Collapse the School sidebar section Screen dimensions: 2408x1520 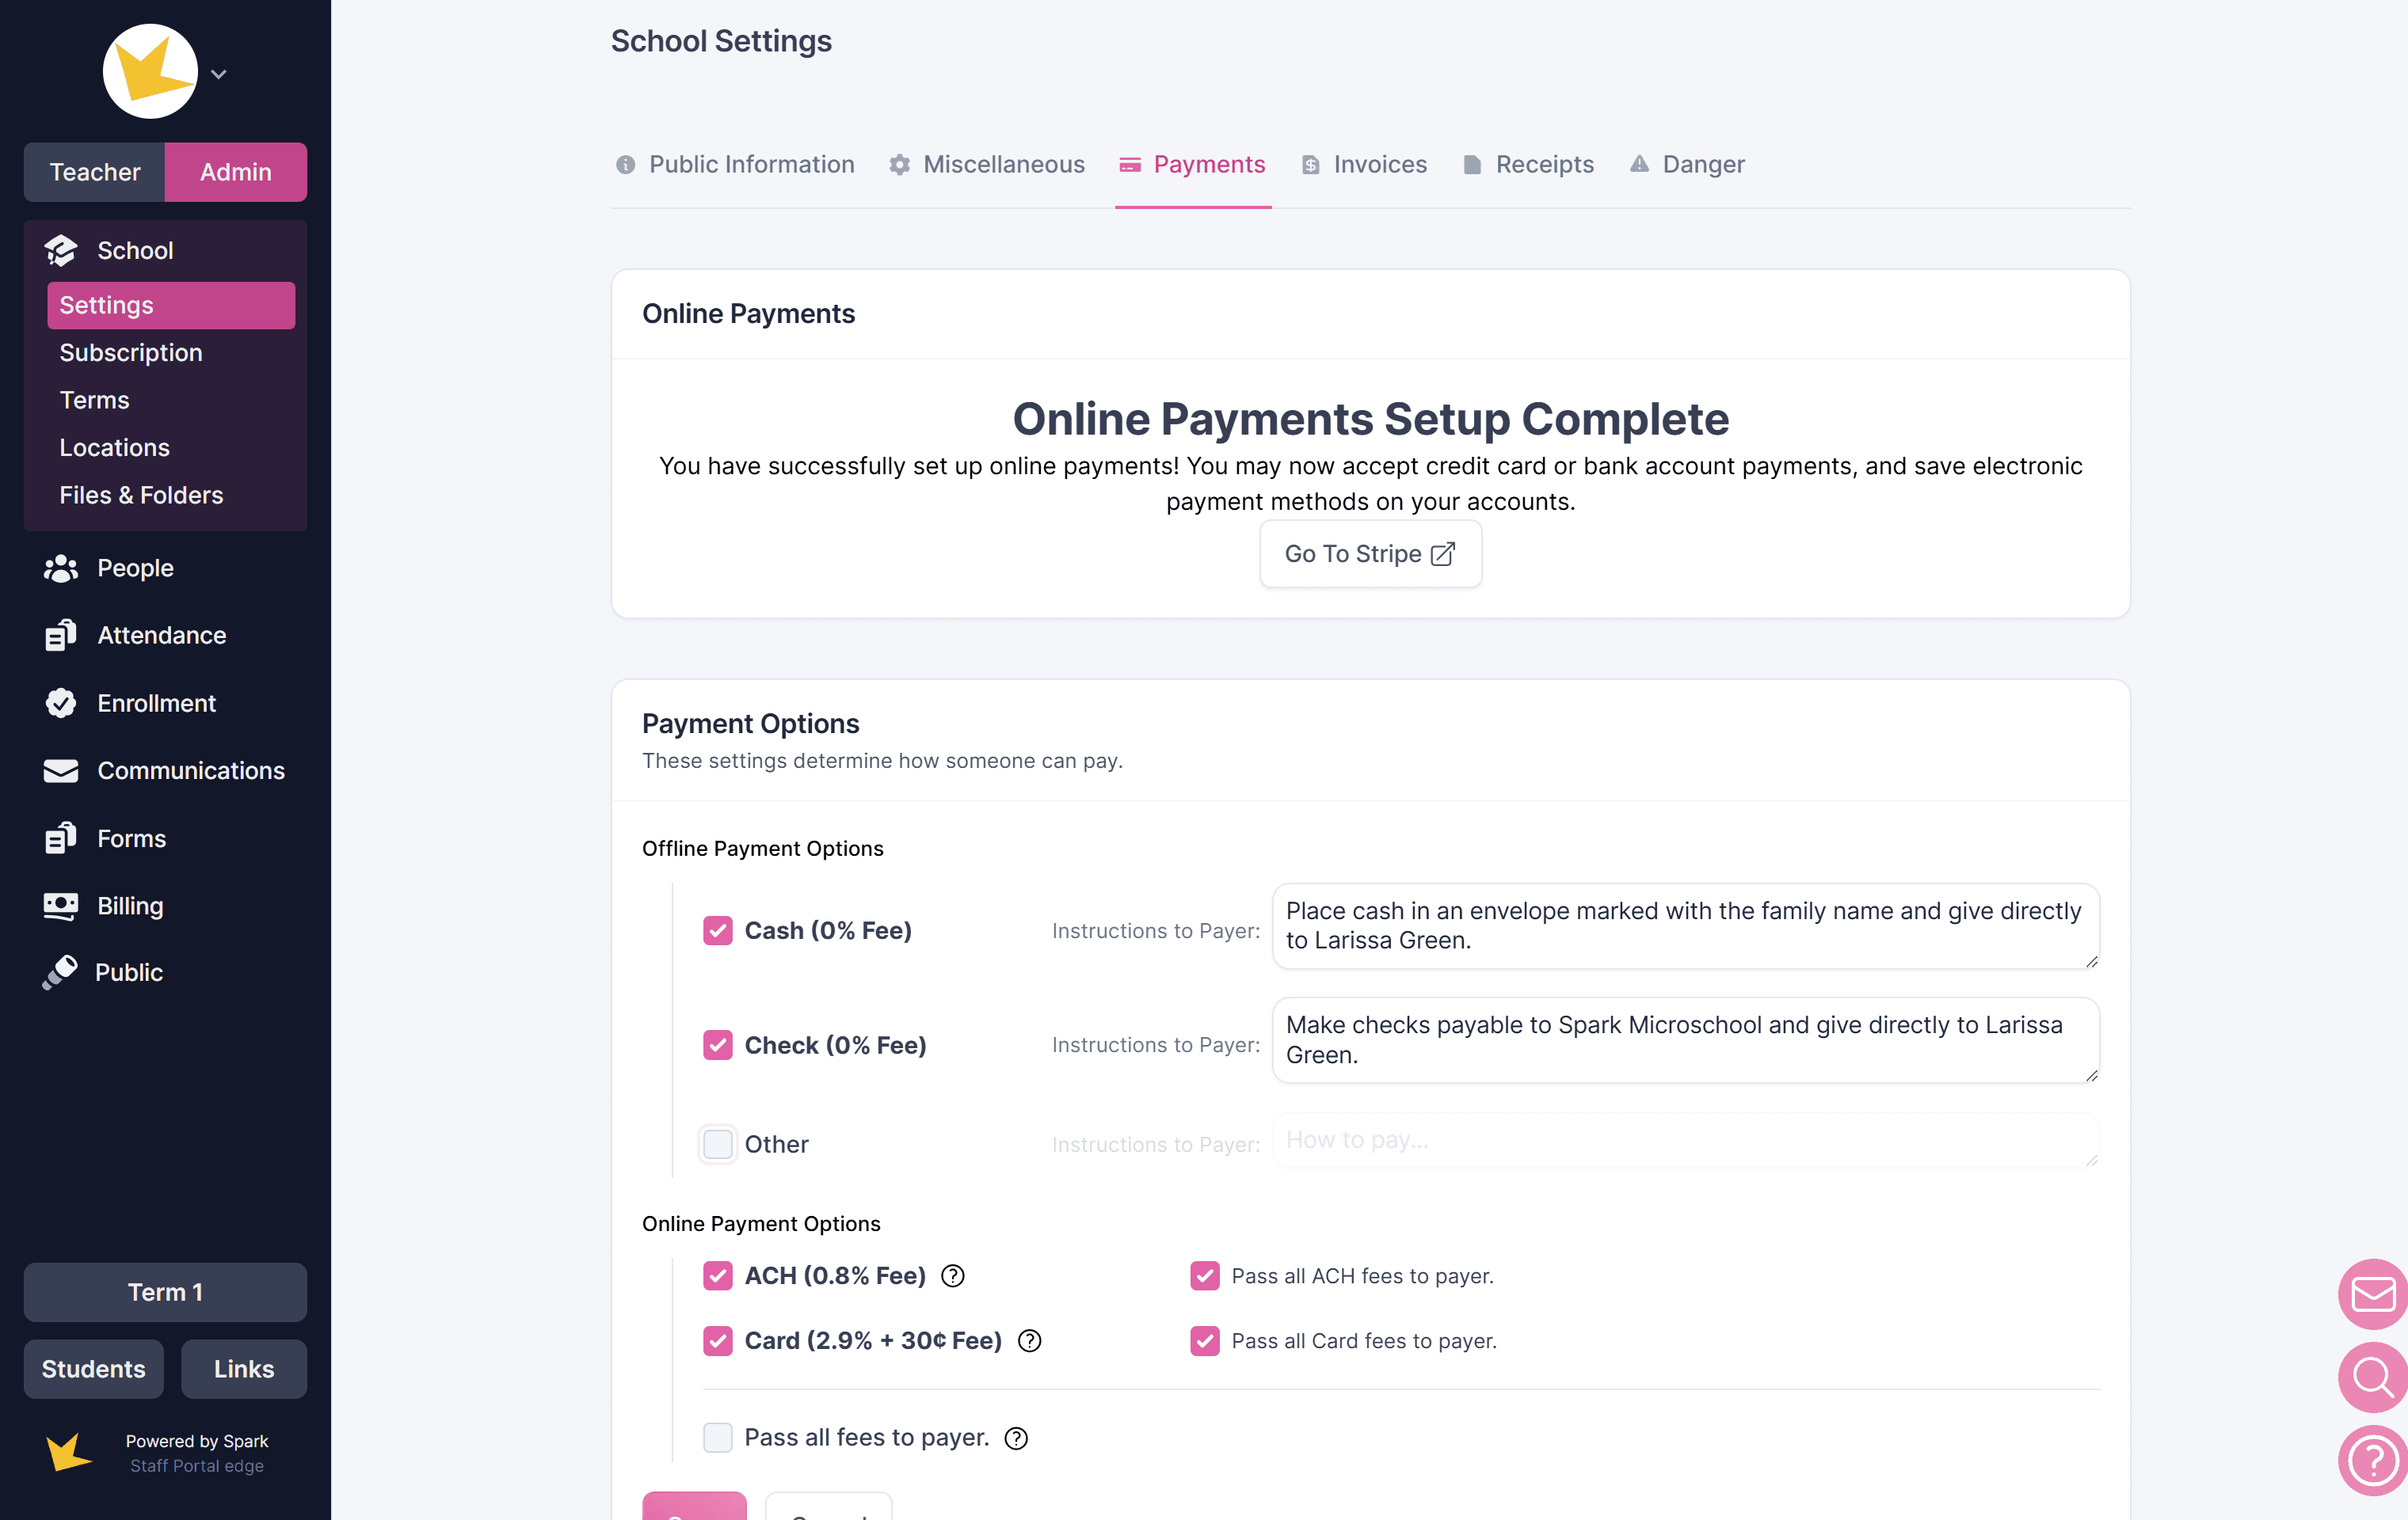tap(135, 251)
